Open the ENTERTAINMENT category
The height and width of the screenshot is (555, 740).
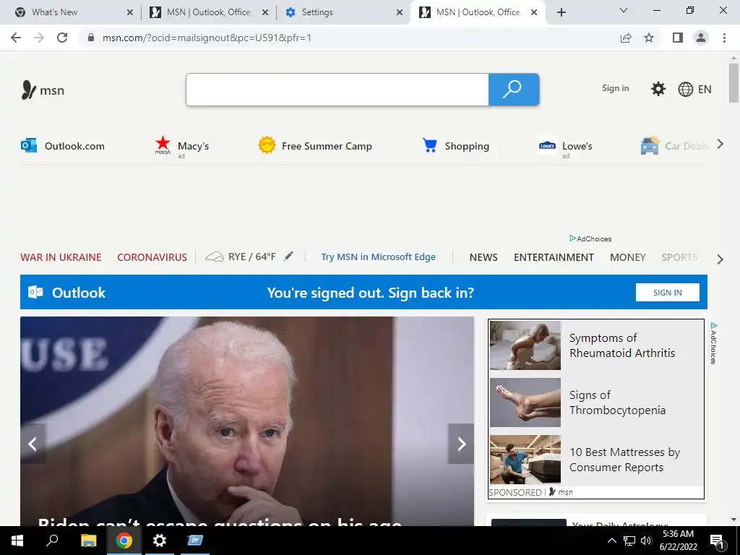[x=554, y=257]
